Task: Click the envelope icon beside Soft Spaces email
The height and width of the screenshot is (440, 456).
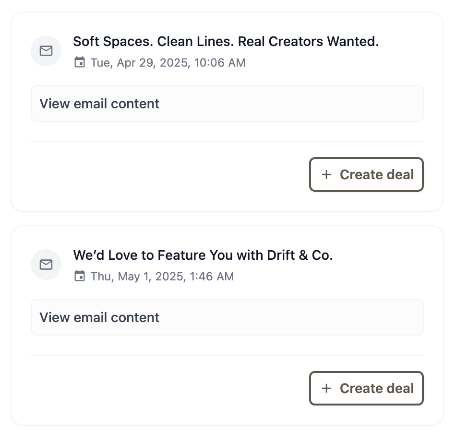Action: (x=46, y=51)
